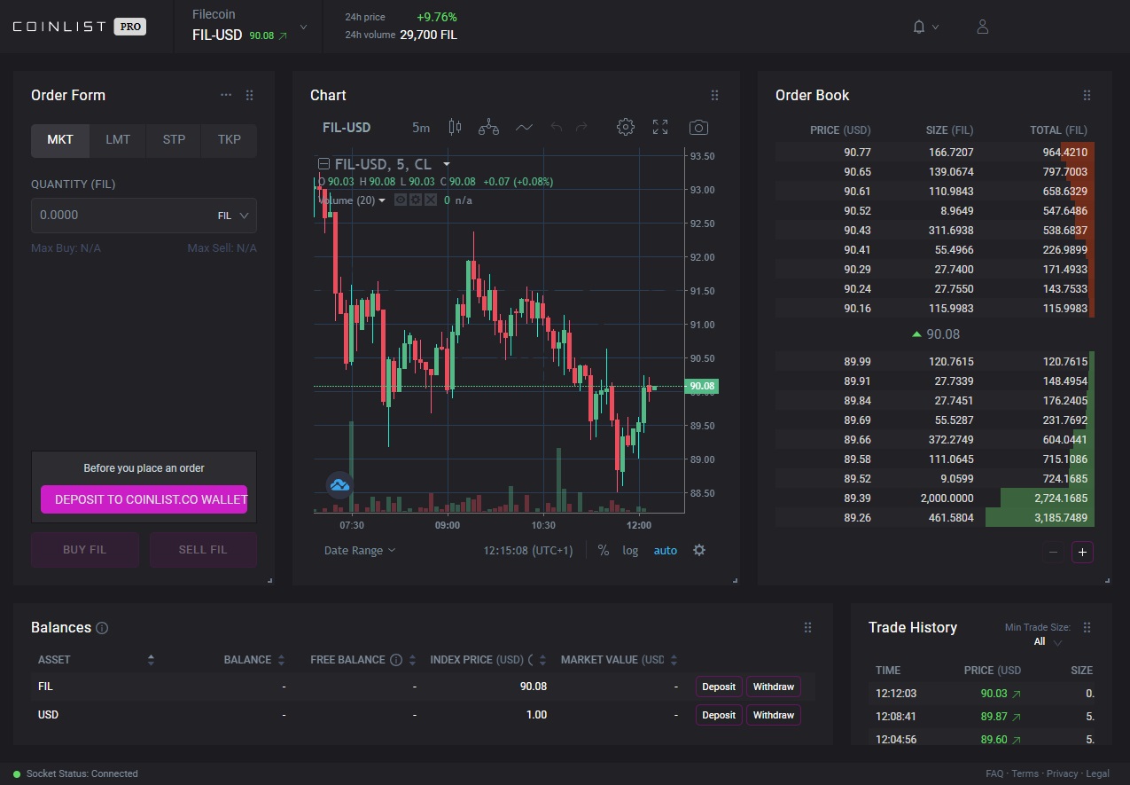The height and width of the screenshot is (785, 1130).
Task: Disable auto scaling on the chart
Action: point(665,550)
